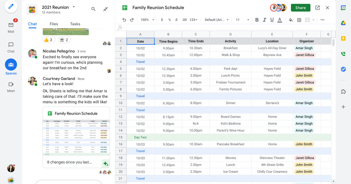
Task: Toggle bold formatting
Action: coord(257,20)
